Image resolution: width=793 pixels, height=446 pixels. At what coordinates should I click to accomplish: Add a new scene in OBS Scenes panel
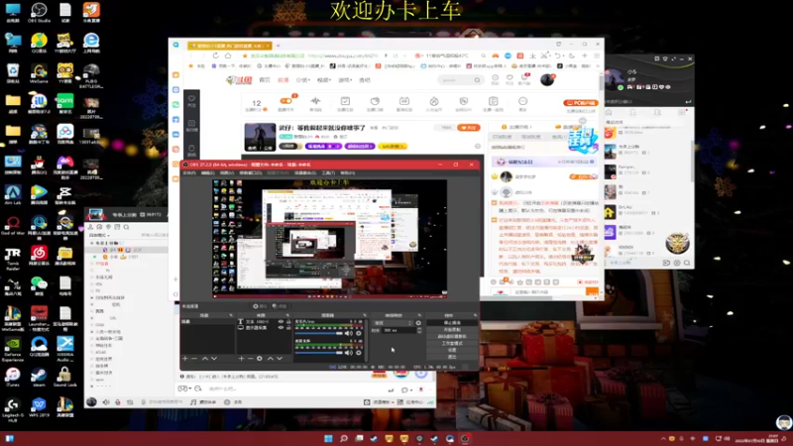coord(185,359)
